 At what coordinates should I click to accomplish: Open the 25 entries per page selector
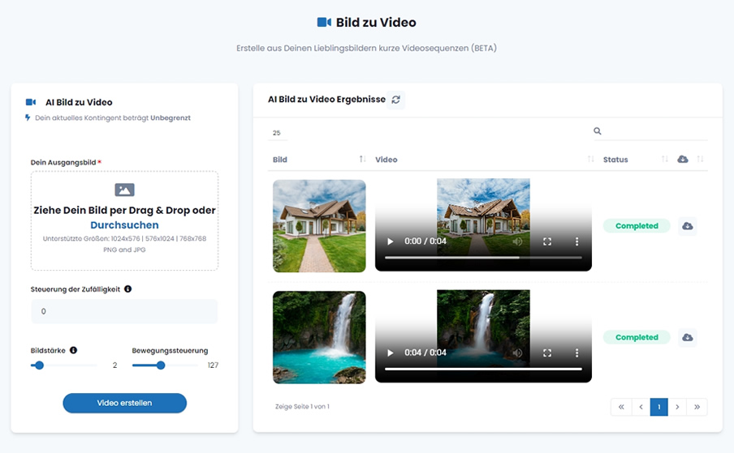(278, 133)
